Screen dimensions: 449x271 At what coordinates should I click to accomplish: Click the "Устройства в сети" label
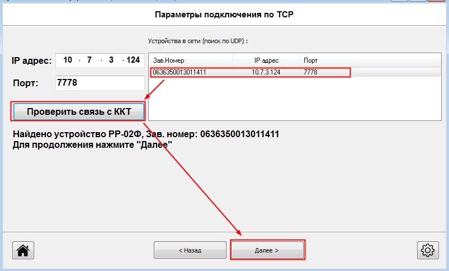(x=197, y=41)
